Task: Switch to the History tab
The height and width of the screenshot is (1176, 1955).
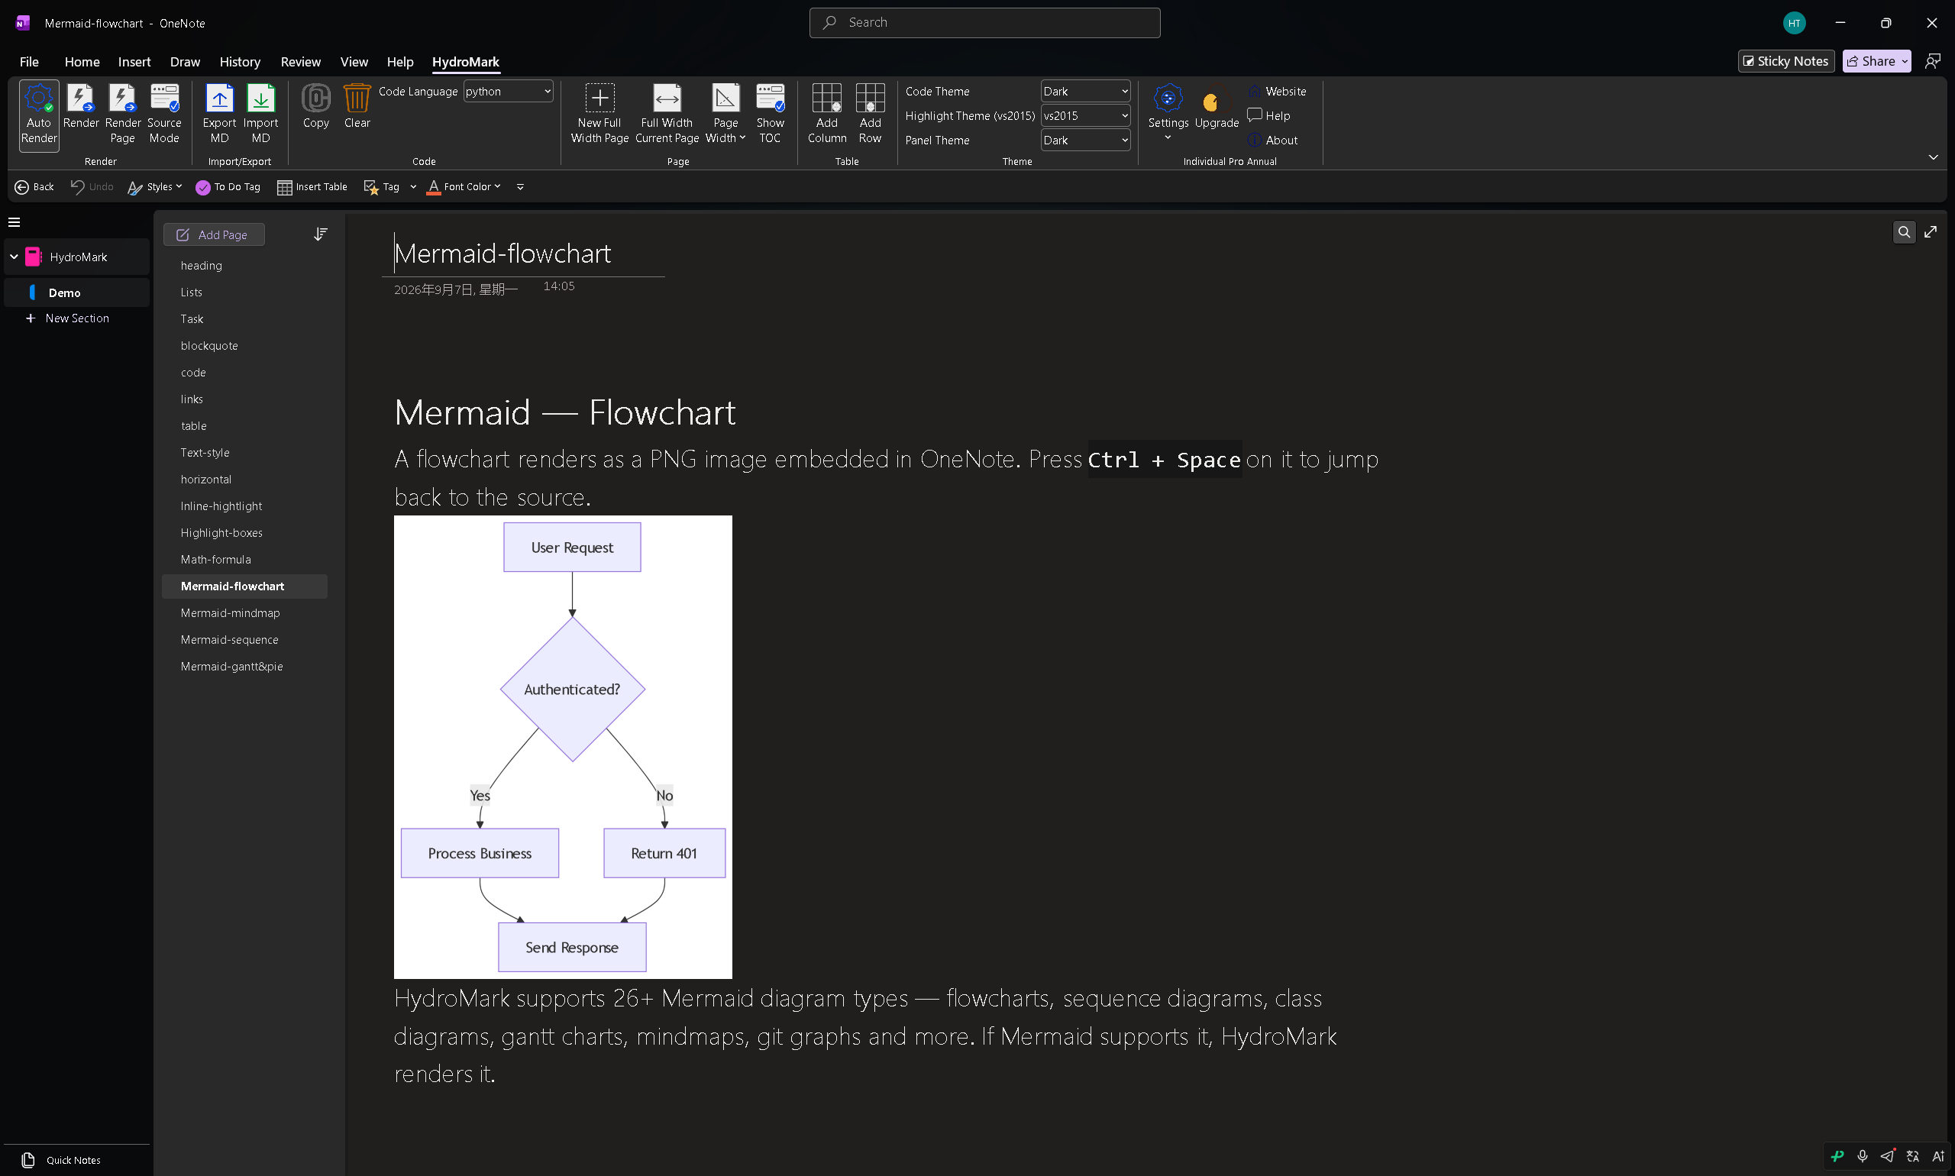Action: click(239, 62)
